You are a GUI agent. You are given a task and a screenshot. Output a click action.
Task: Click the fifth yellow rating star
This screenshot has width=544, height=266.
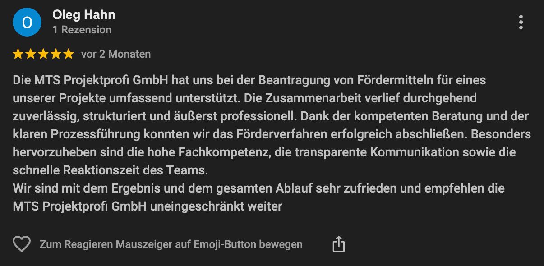click(69, 54)
